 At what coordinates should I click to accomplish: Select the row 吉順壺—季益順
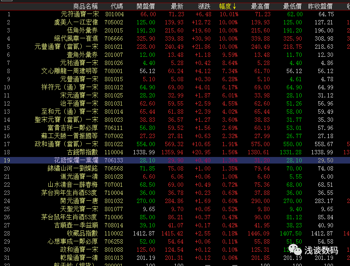(x=175, y=225)
